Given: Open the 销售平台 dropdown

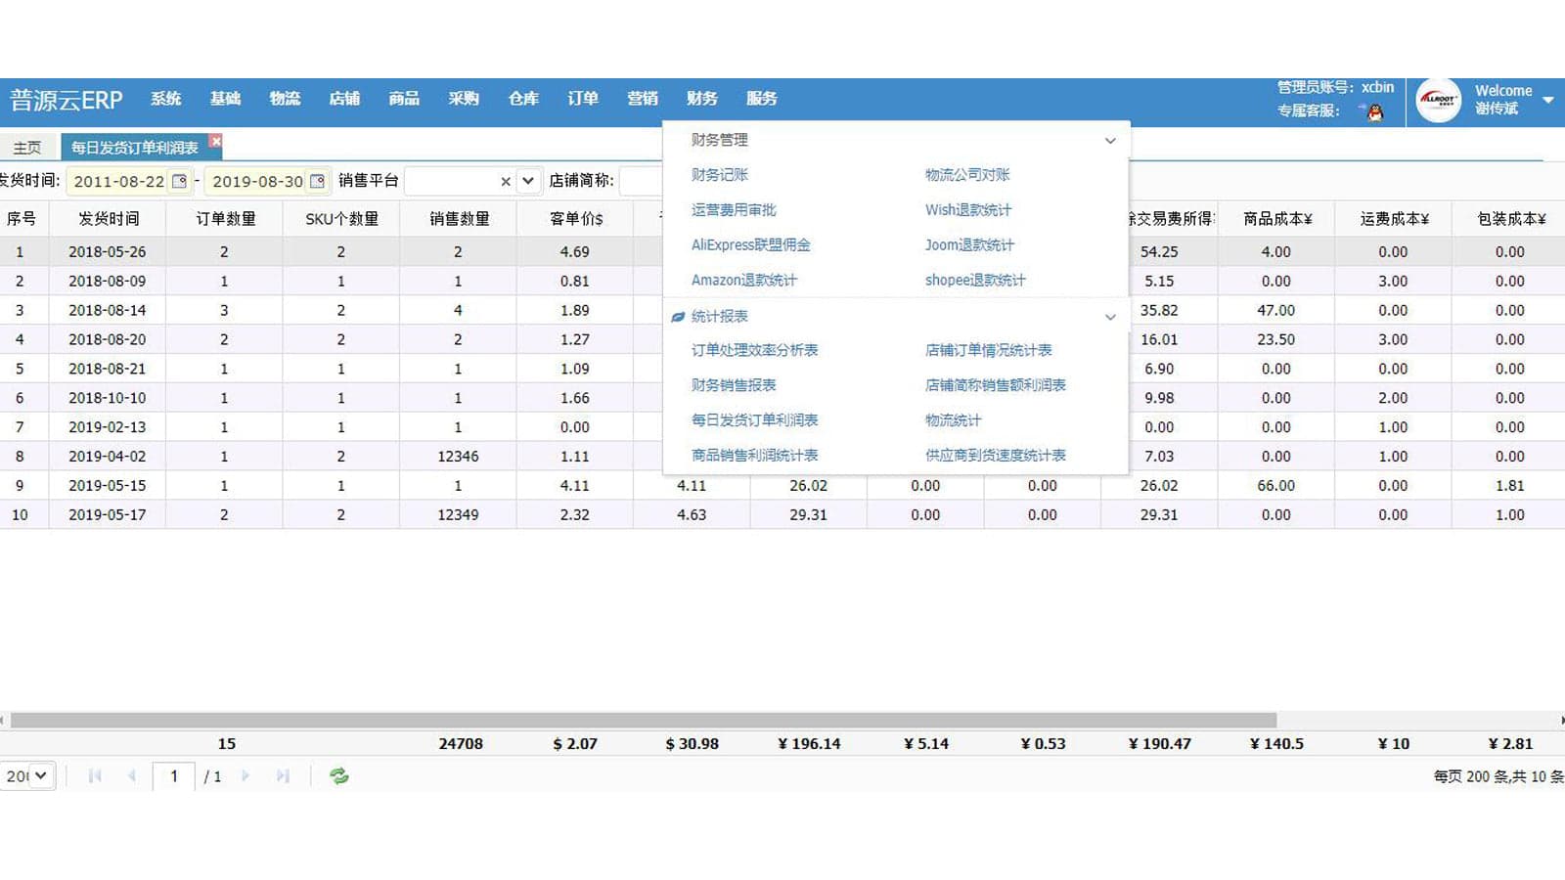Looking at the screenshot, I should click(x=526, y=181).
